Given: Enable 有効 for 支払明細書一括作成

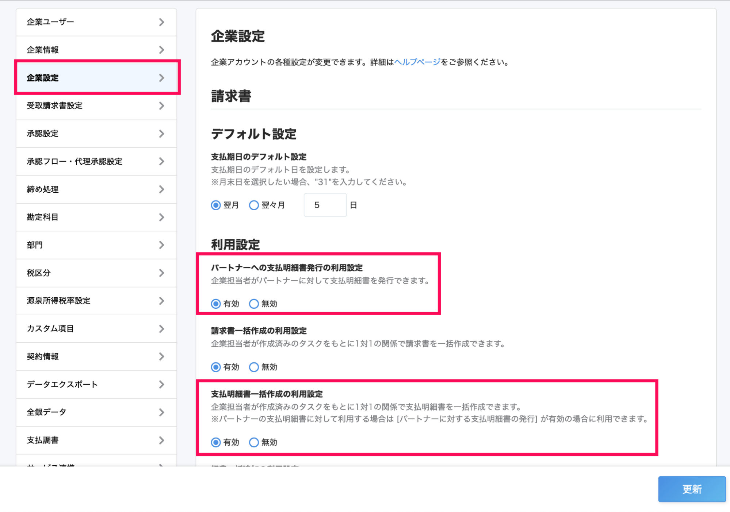Looking at the screenshot, I should click(216, 442).
